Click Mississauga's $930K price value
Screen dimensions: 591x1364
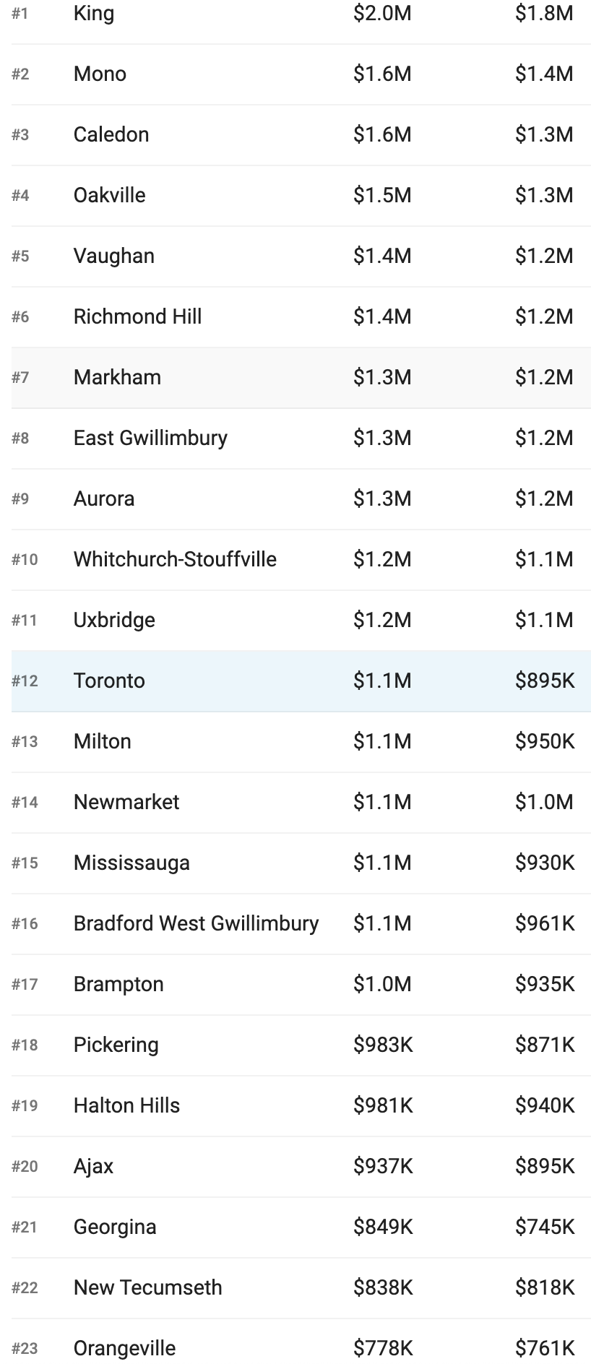[545, 863]
